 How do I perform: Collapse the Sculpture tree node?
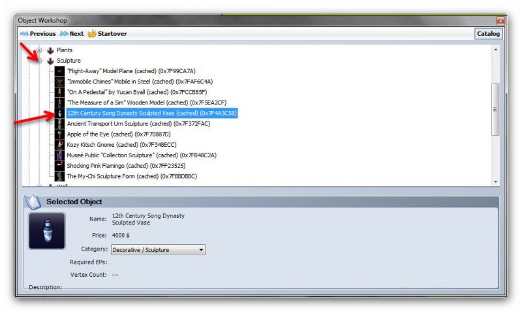(40, 61)
